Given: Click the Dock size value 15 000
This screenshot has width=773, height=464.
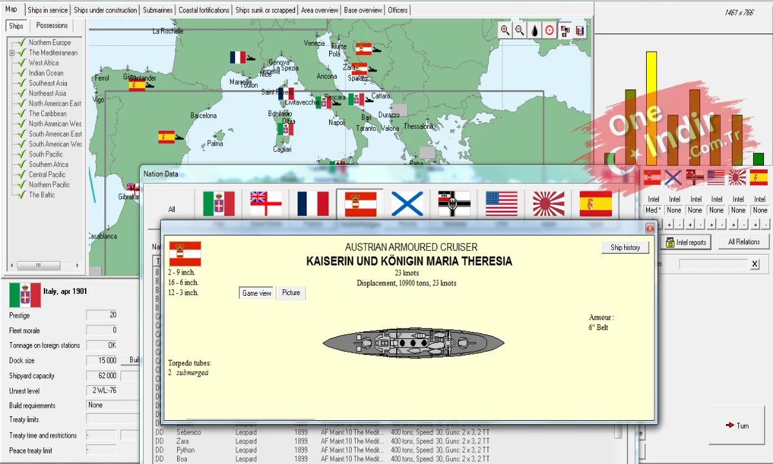Looking at the screenshot, I should (102, 361).
